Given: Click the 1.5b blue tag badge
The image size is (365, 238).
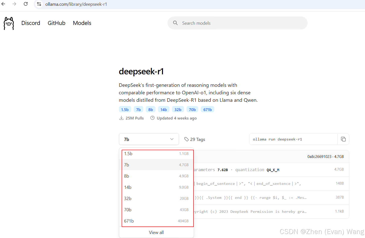Looking at the screenshot, I should point(125,110).
